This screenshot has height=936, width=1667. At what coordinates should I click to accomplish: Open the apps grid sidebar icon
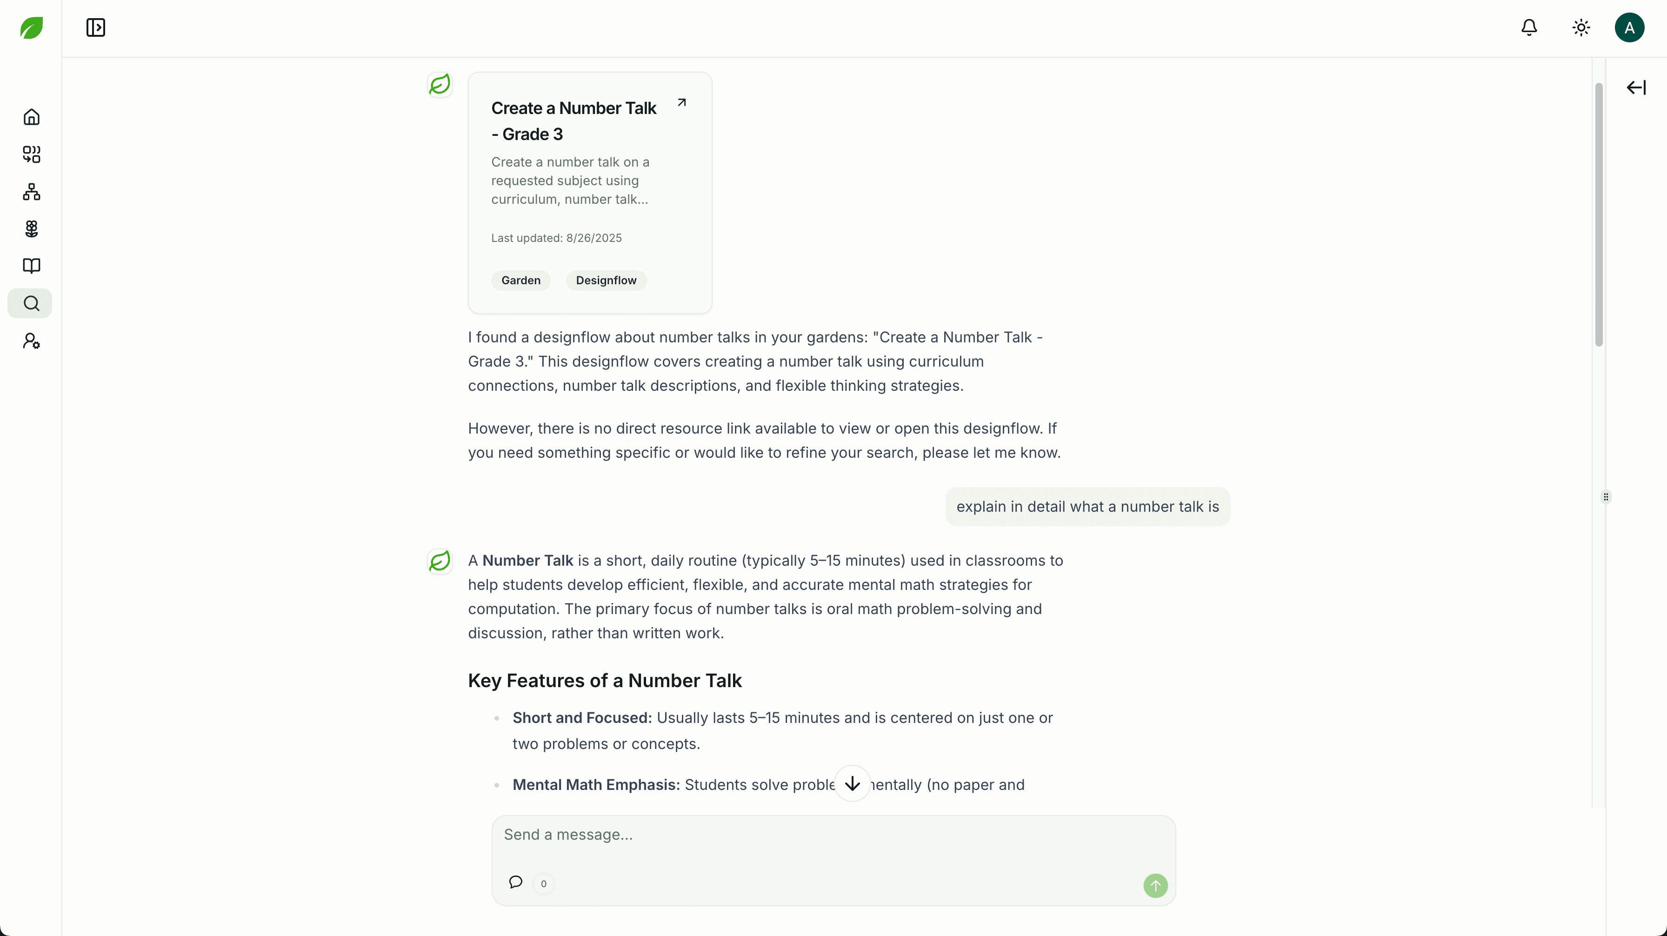(31, 154)
